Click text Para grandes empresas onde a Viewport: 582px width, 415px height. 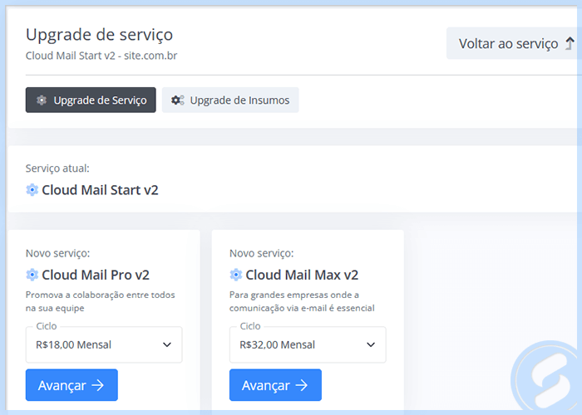(294, 295)
